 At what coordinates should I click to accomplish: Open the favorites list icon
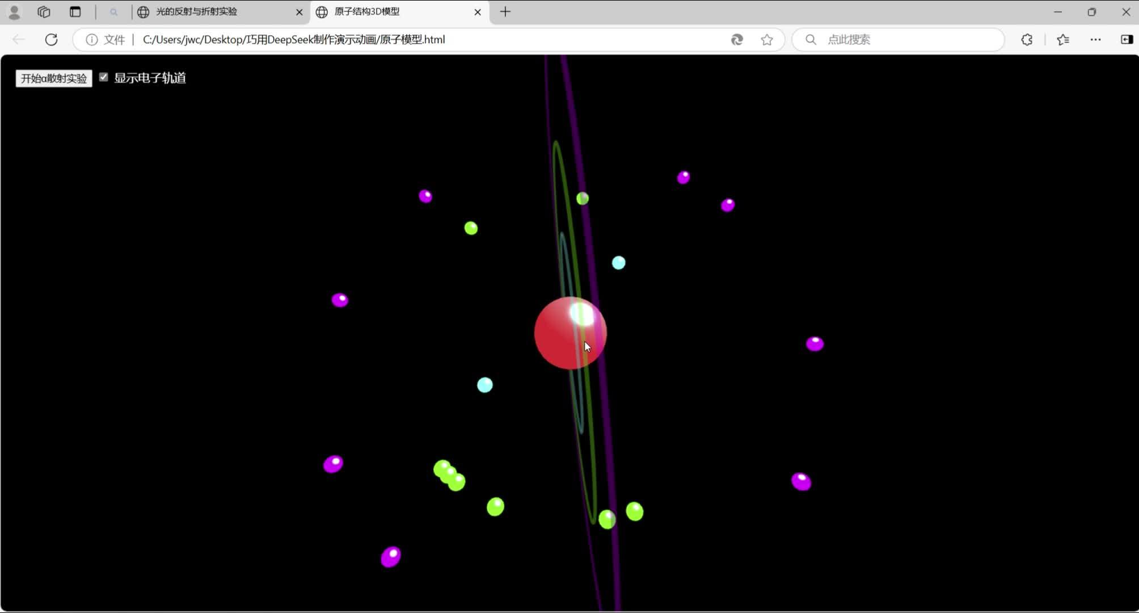tap(1063, 40)
